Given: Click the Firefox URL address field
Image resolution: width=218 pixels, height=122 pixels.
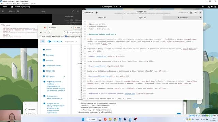Looking at the screenshot, I should pos(72,33).
